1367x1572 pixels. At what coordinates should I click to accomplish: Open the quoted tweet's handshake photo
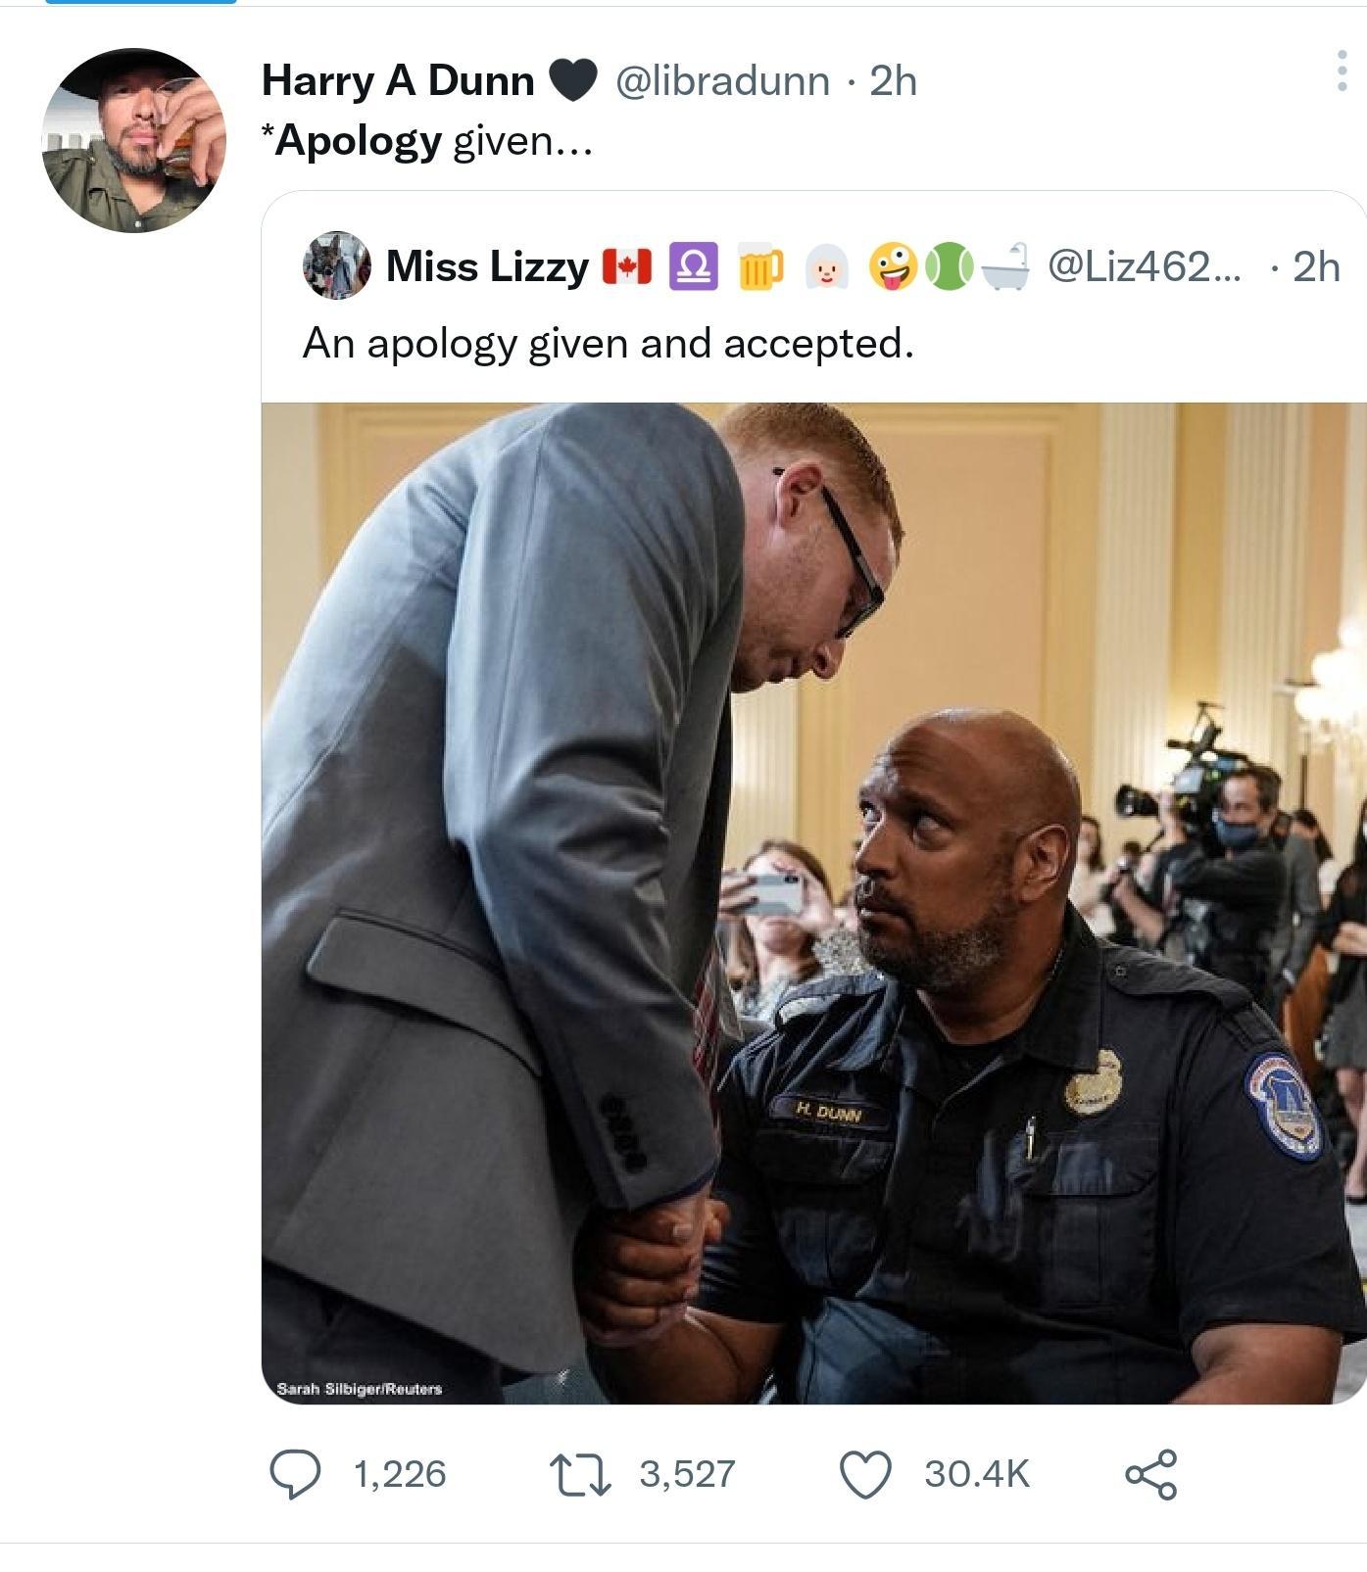[813, 902]
